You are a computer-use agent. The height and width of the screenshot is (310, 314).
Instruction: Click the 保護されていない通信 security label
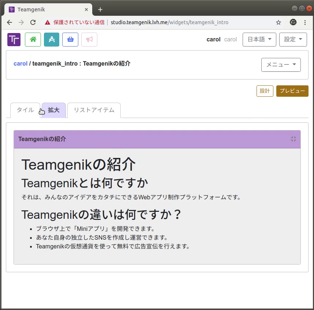[79, 22]
